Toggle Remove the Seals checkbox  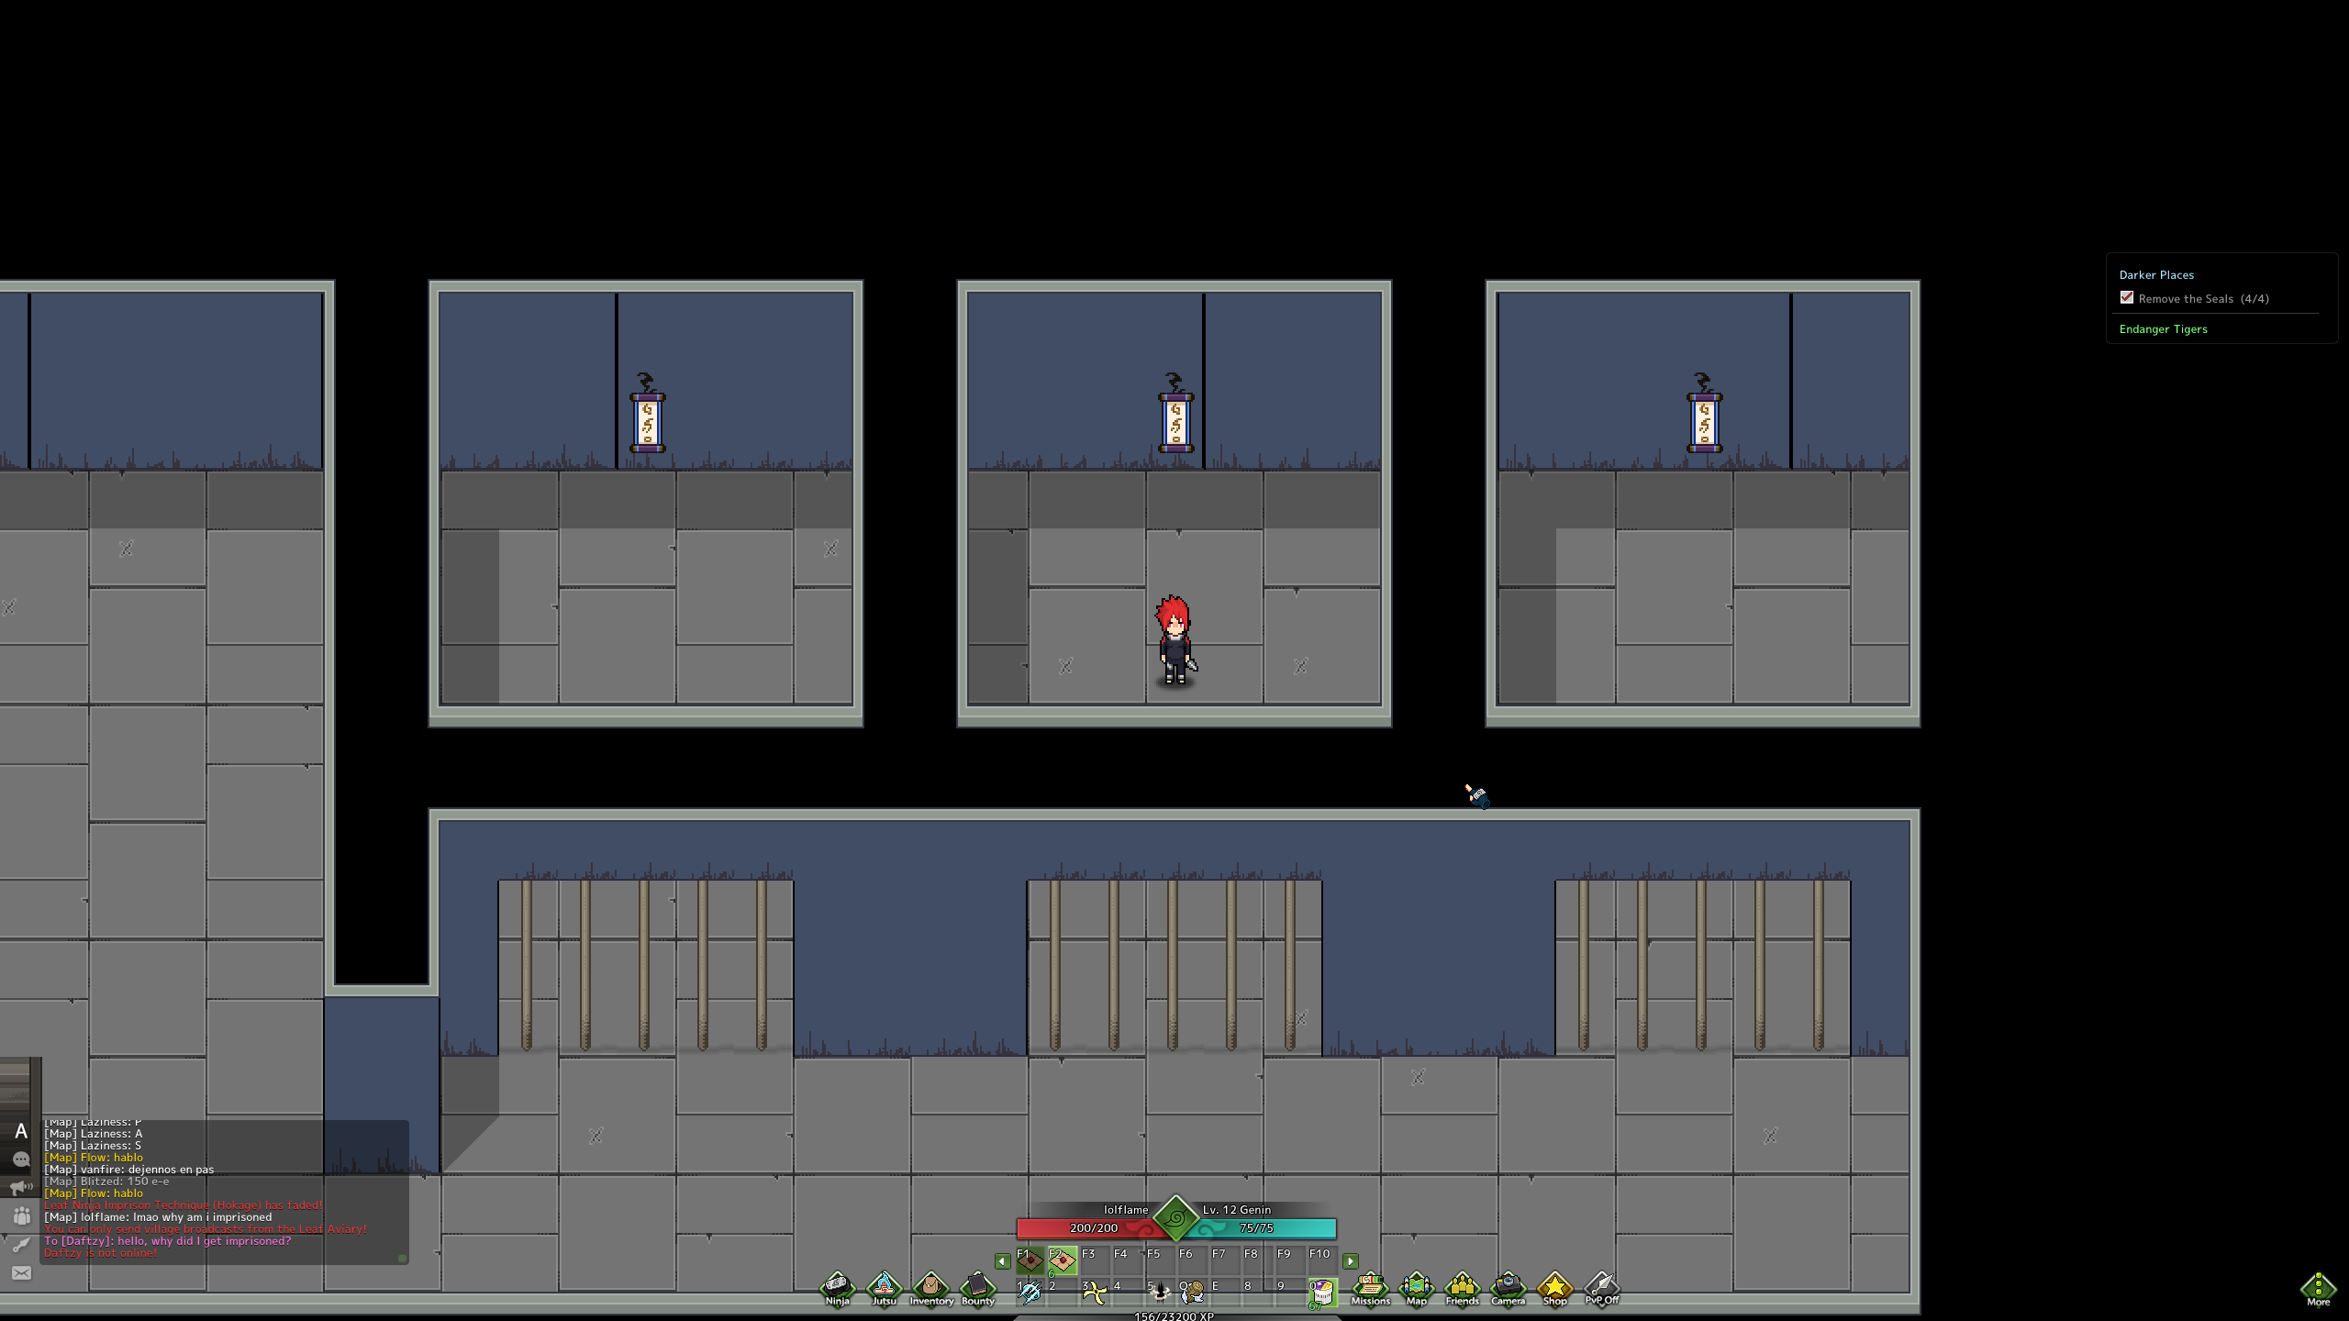click(x=2126, y=297)
